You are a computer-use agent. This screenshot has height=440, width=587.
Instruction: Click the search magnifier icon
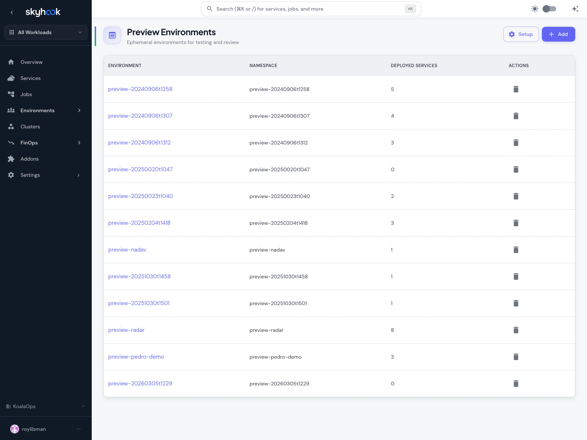pyautogui.click(x=209, y=8)
